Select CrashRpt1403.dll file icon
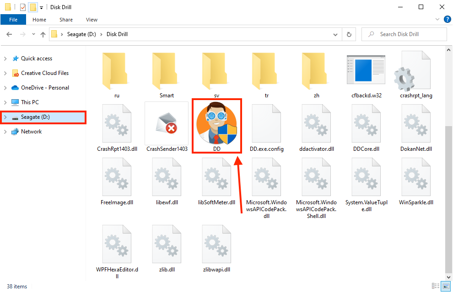The height and width of the screenshot is (292, 453). 117,124
